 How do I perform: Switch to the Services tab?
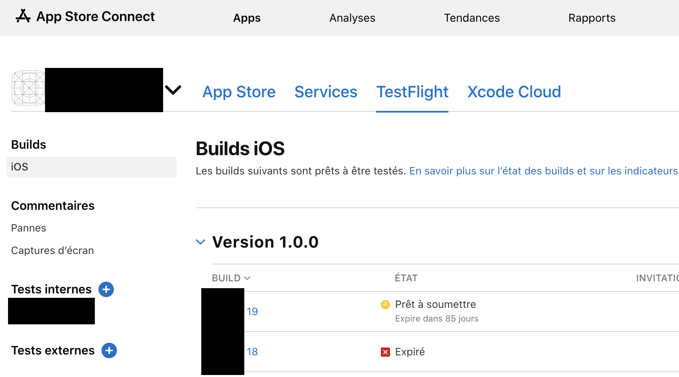[x=326, y=92]
